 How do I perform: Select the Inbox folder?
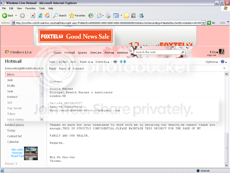pyautogui.click(x=22, y=74)
